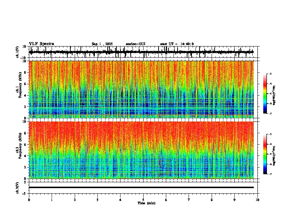Click the ch.1 spectrogram color scale bar
Image resolution: width=290 pixels, height=224 pixels.
coord(265,94)
